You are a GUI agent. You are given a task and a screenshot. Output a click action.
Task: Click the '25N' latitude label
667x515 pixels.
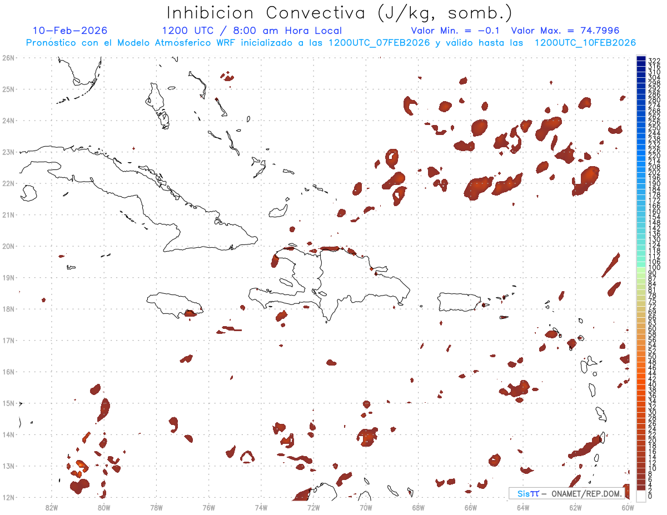(8, 89)
